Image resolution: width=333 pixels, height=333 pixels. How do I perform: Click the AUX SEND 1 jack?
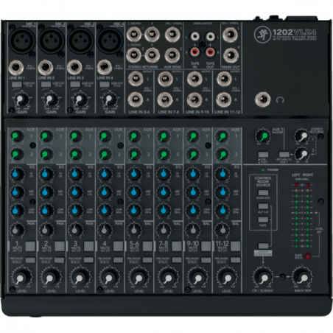click(x=172, y=35)
